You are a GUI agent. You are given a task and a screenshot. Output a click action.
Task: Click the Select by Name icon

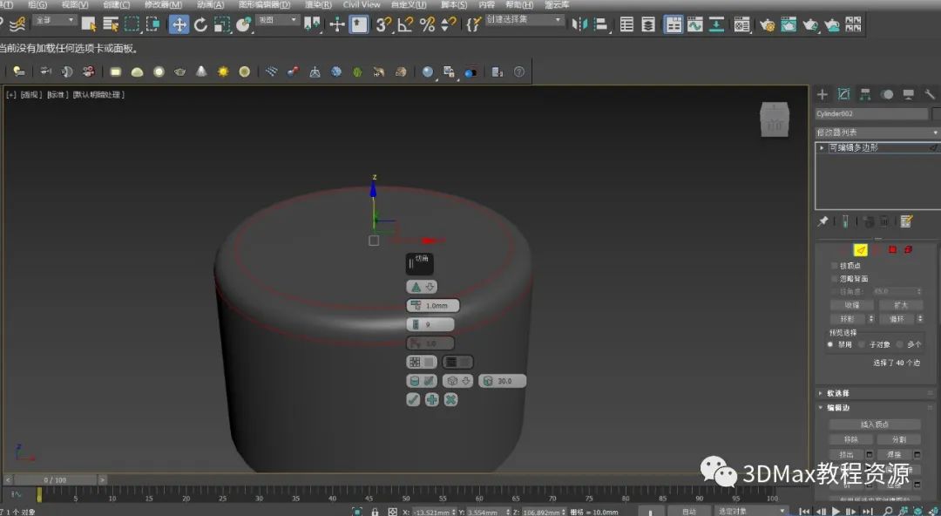[x=111, y=24]
